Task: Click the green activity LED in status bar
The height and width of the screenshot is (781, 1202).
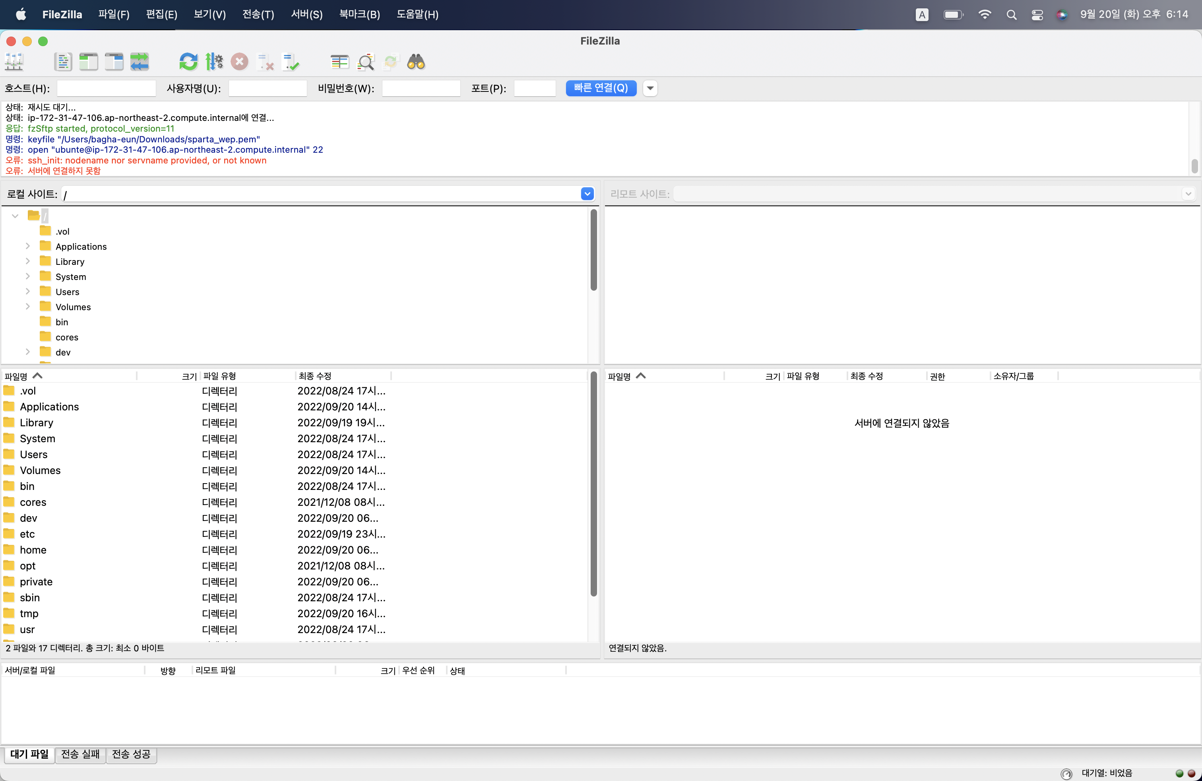Action: pos(1180,773)
